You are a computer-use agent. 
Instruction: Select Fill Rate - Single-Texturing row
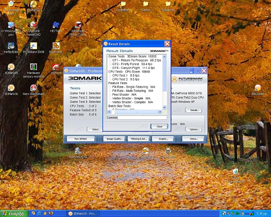point(133,87)
